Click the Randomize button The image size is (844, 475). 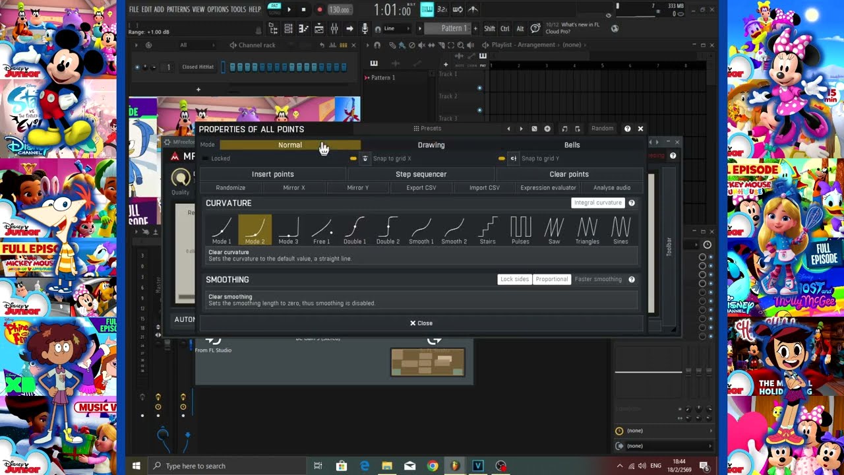pyautogui.click(x=230, y=188)
